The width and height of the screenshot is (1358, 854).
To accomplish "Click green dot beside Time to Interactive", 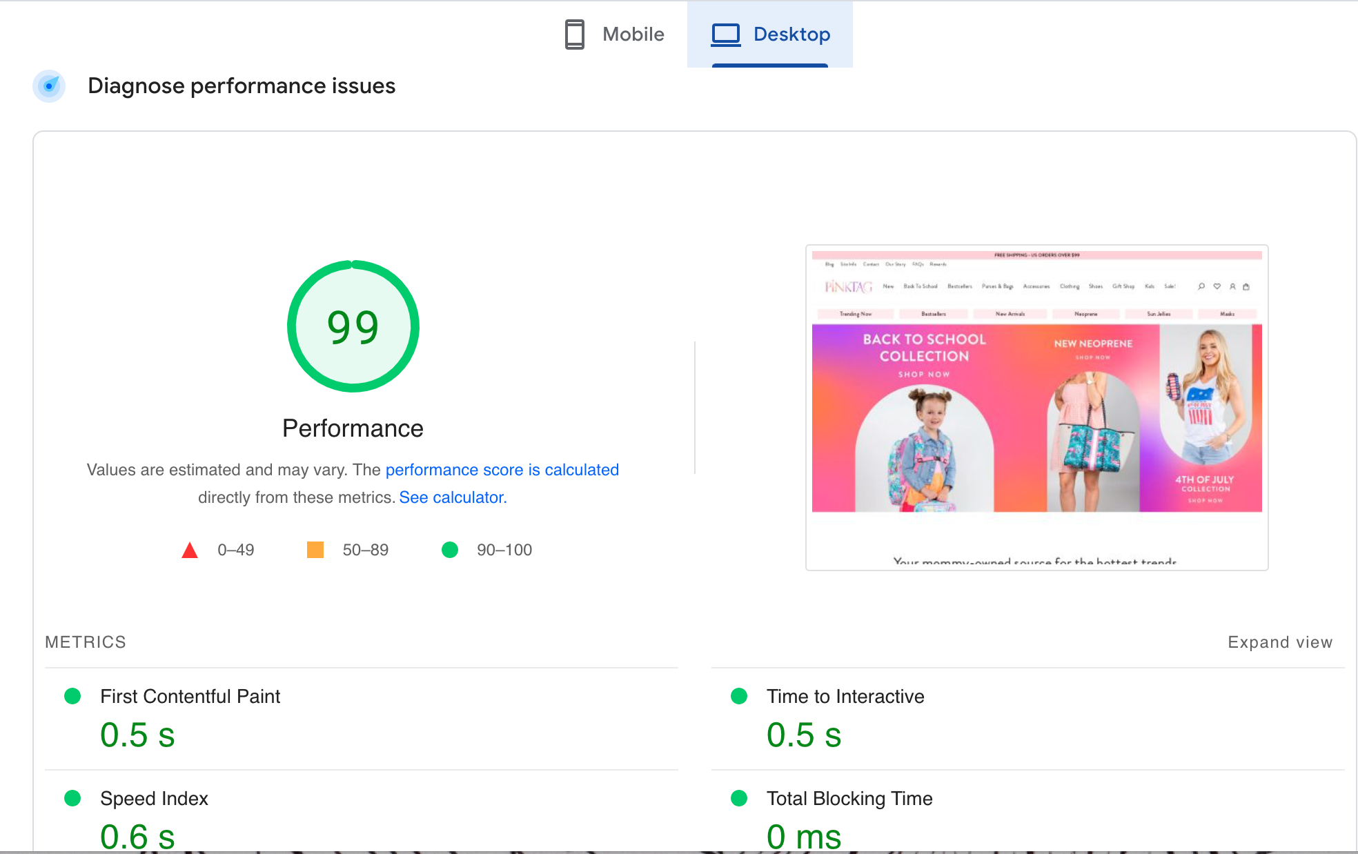I will tap(739, 696).
